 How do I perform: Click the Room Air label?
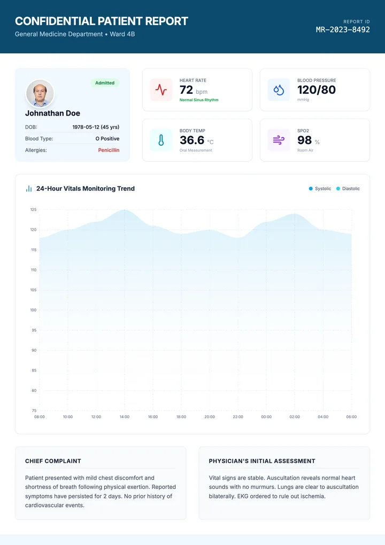point(305,150)
